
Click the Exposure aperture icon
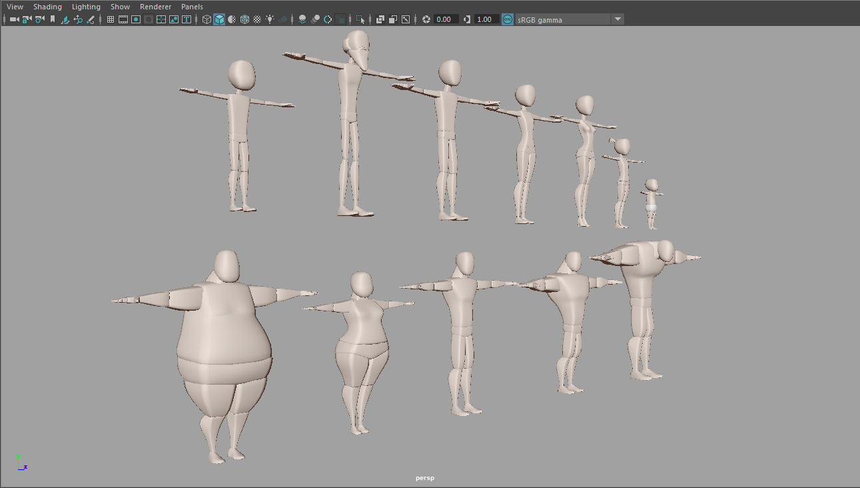pos(426,19)
